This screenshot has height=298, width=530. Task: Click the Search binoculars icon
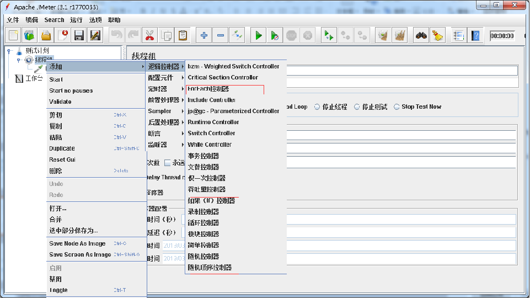pyautogui.click(x=421, y=35)
